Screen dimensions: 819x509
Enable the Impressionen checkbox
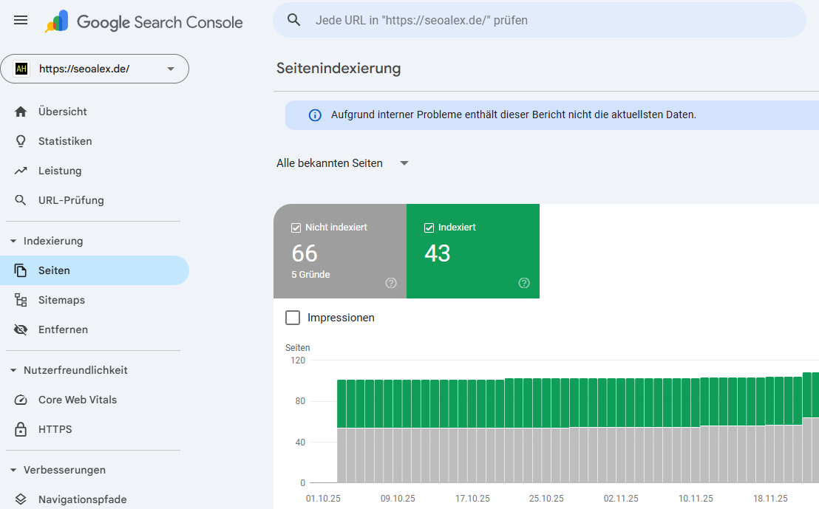coord(293,317)
